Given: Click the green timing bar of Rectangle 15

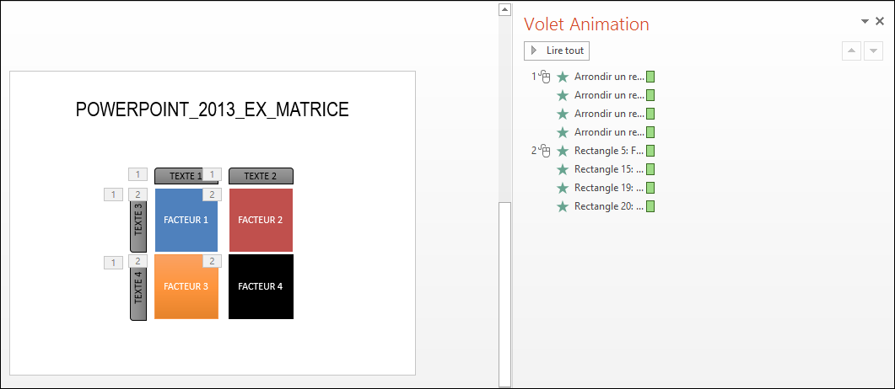Looking at the screenshot, I should tap(650, 169).
